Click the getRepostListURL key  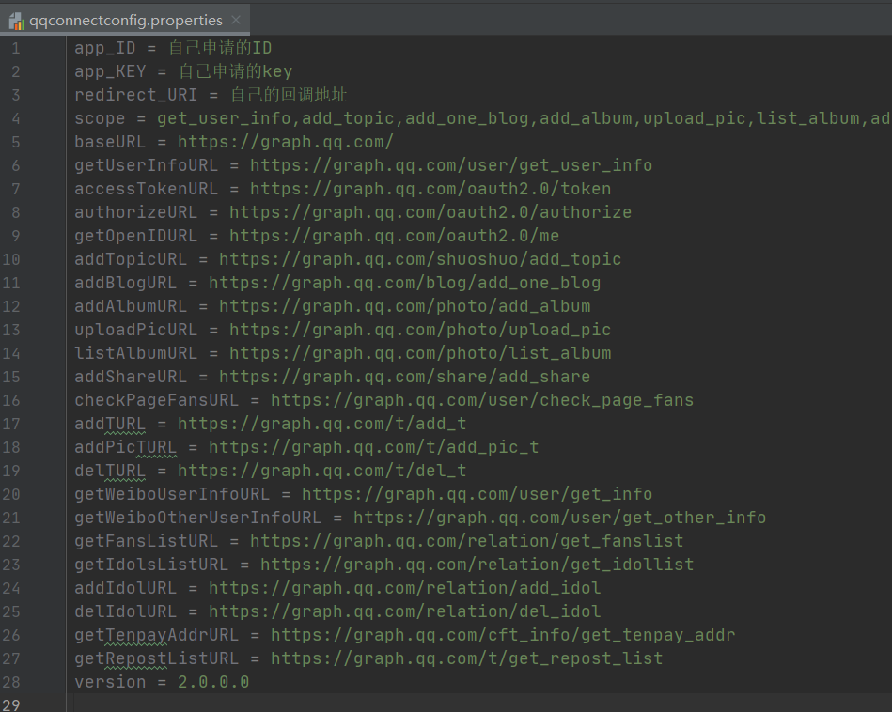156,659
